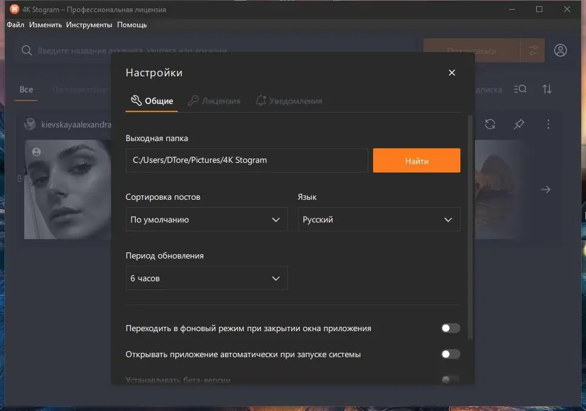Enable automatic launch at system startup
Viewport: 586px width, 411px height.
click(450, 354)
